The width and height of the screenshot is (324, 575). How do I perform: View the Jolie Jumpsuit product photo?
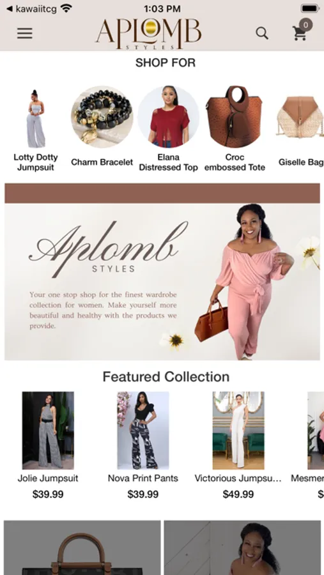48,431
